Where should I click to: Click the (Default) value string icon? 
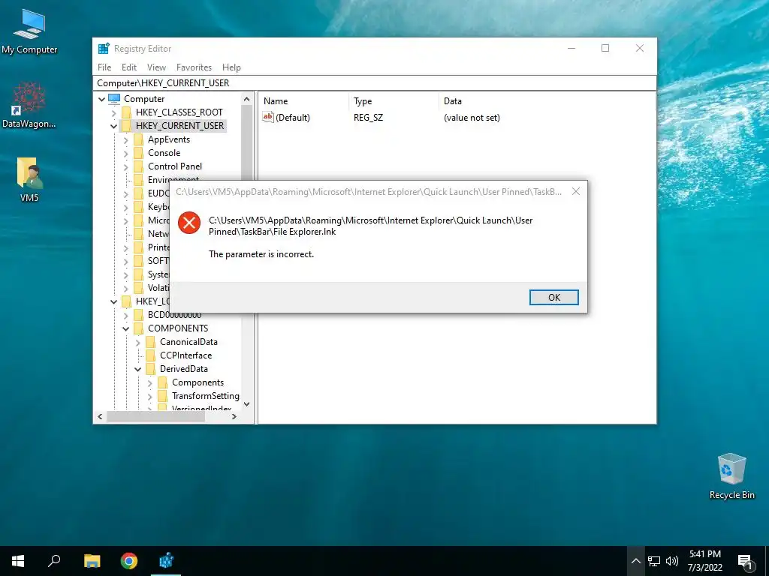[268, 117]
